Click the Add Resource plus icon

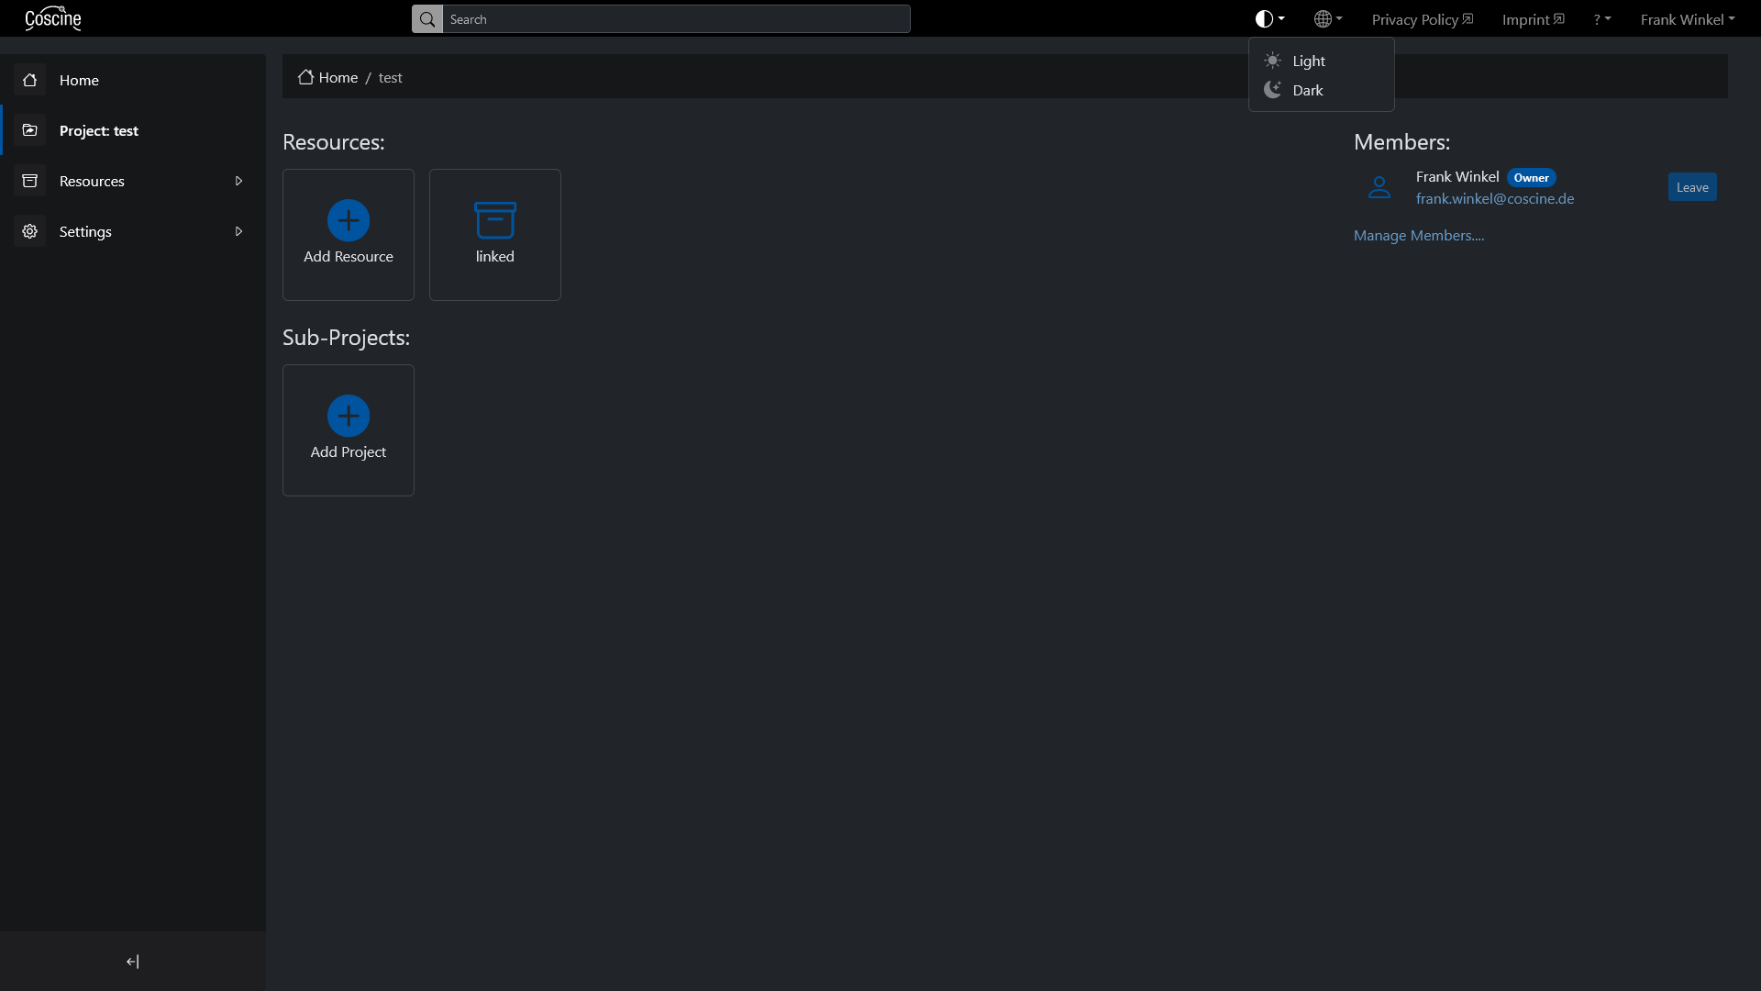pos(349,220)
